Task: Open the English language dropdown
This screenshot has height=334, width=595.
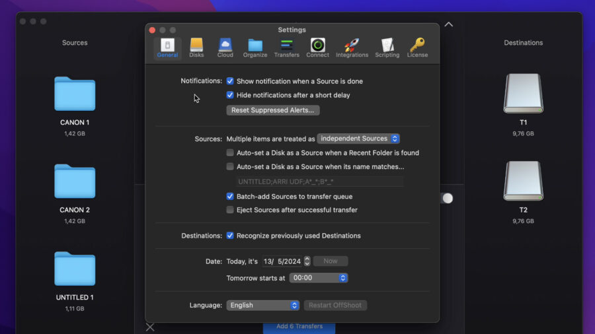Action: click(262, 305)
